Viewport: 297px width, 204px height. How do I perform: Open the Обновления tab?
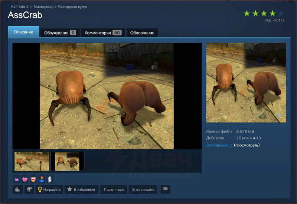click(x=142, y=33)
